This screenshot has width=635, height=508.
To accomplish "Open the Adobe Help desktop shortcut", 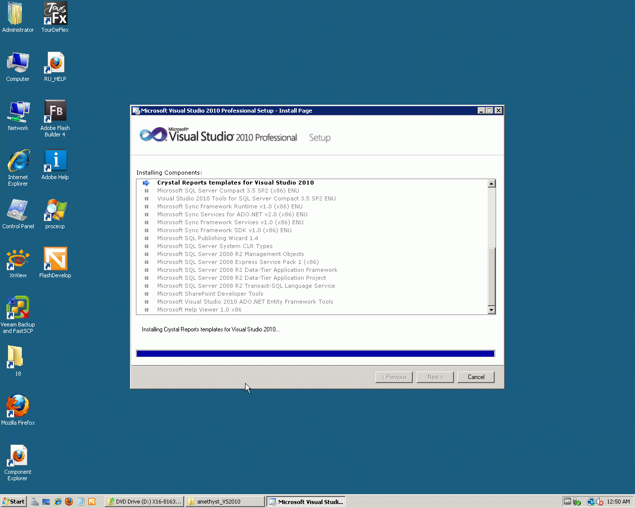I will pyautogui.click(x=55, y=165).
